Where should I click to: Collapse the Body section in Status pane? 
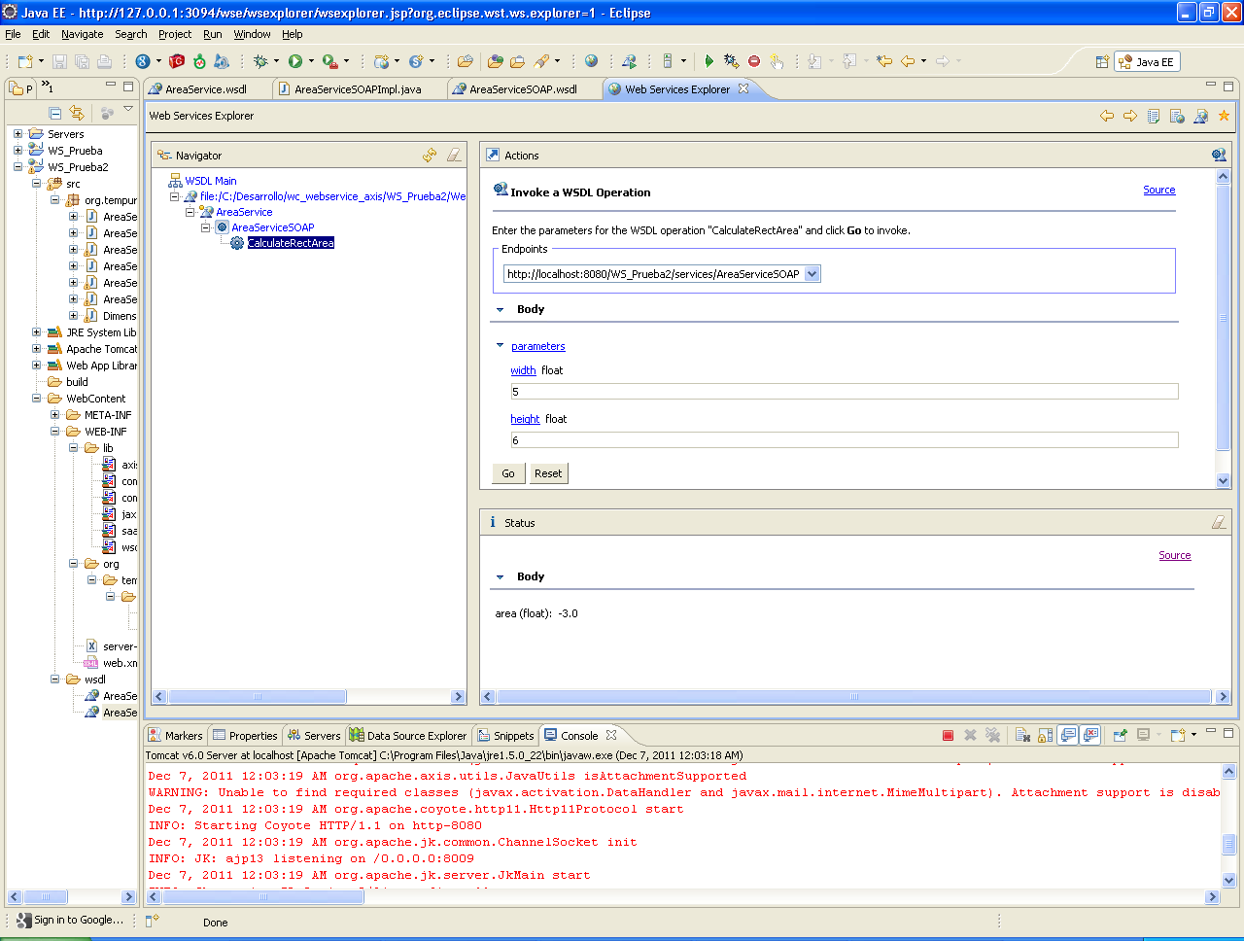point(501,577)
